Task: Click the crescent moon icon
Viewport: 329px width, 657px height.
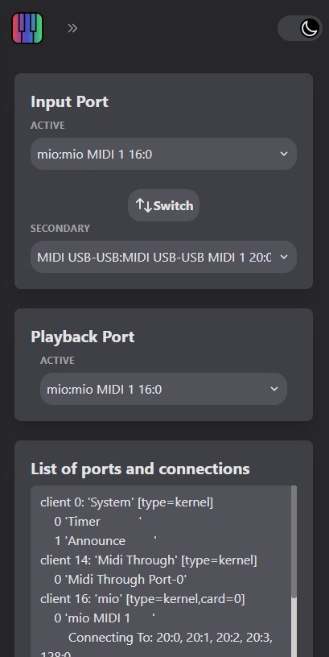Action: [310, 28]
